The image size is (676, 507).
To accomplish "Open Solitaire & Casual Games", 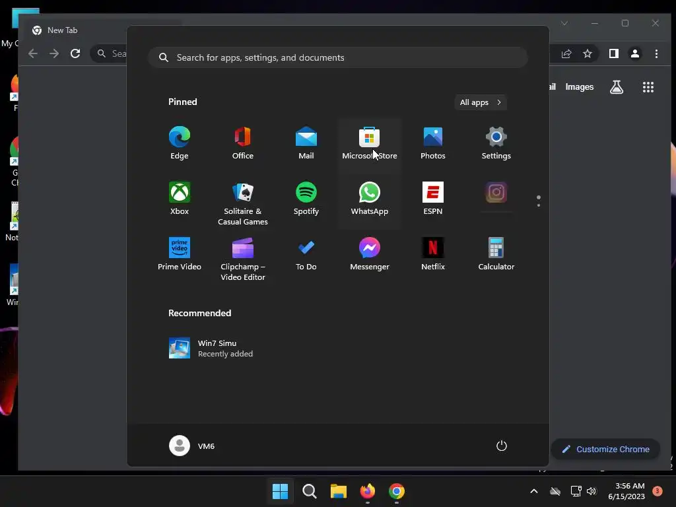I will (243, 203).
